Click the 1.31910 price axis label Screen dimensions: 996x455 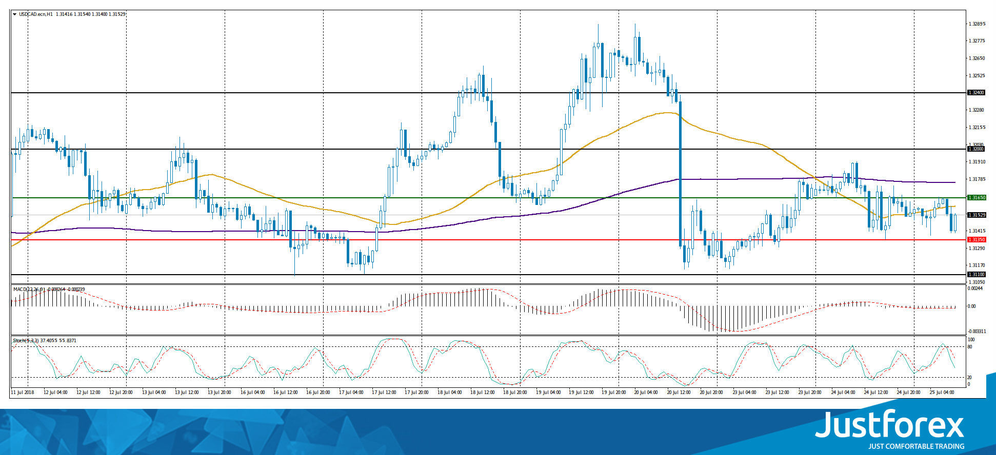click(977, 162)
